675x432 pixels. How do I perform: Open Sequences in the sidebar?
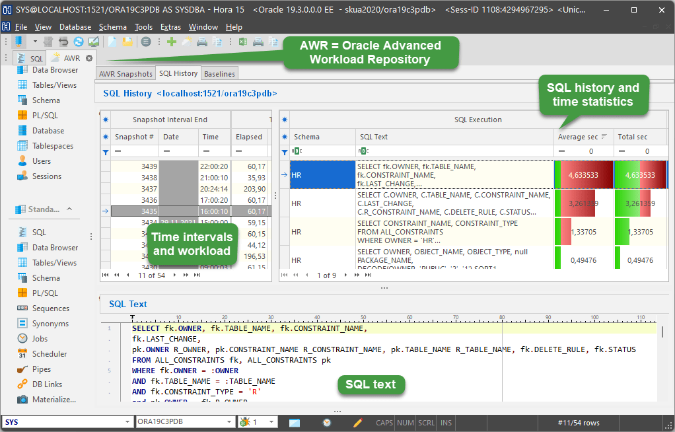point(43,308)
